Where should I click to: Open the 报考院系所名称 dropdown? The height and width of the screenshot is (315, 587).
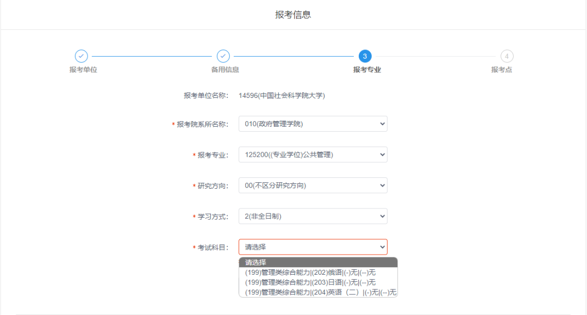tap(313, 124)
